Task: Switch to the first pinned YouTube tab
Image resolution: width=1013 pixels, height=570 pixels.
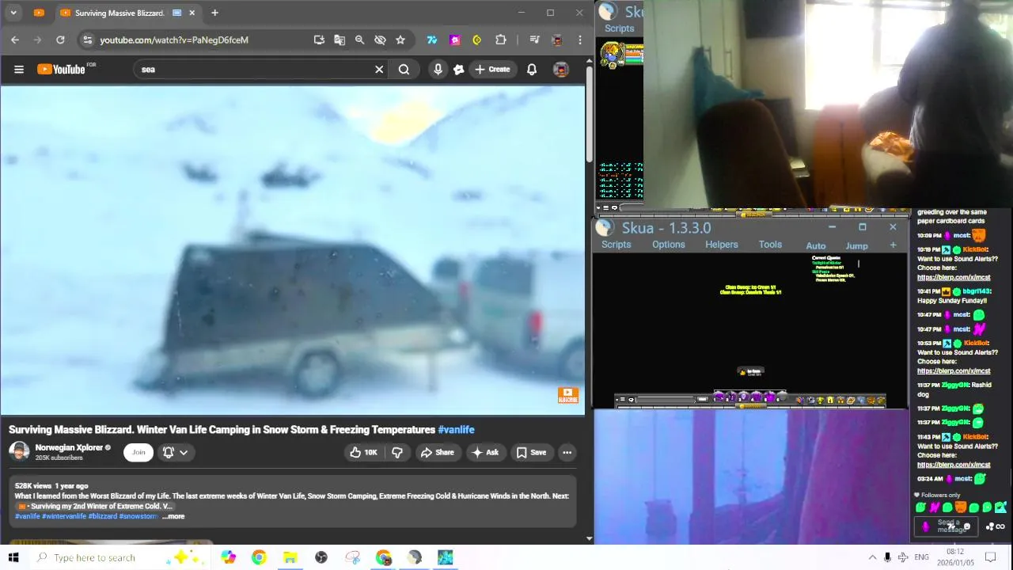Action: click(x=39, y=13)
